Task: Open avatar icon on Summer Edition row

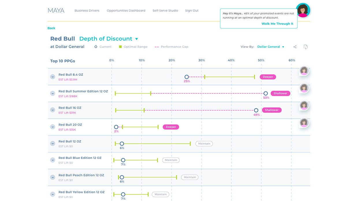Action: pos(304,88)
